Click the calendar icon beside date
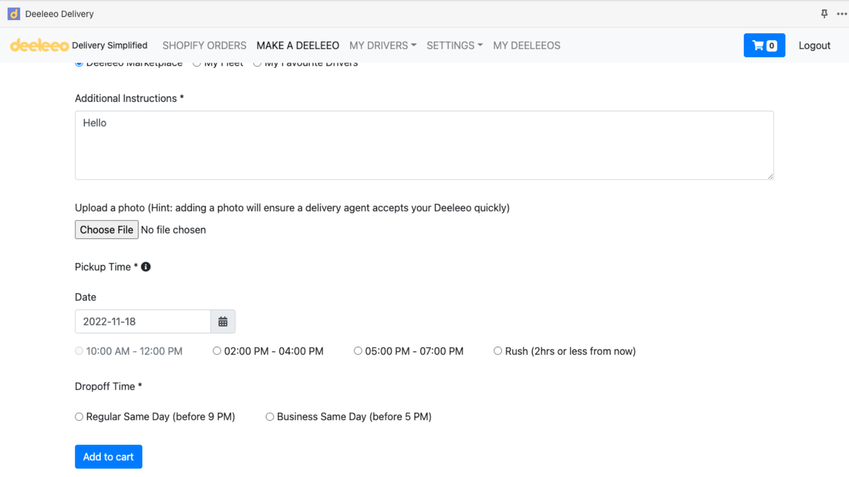This screenshot has height=477, width=849. click(x=223, y=322)
